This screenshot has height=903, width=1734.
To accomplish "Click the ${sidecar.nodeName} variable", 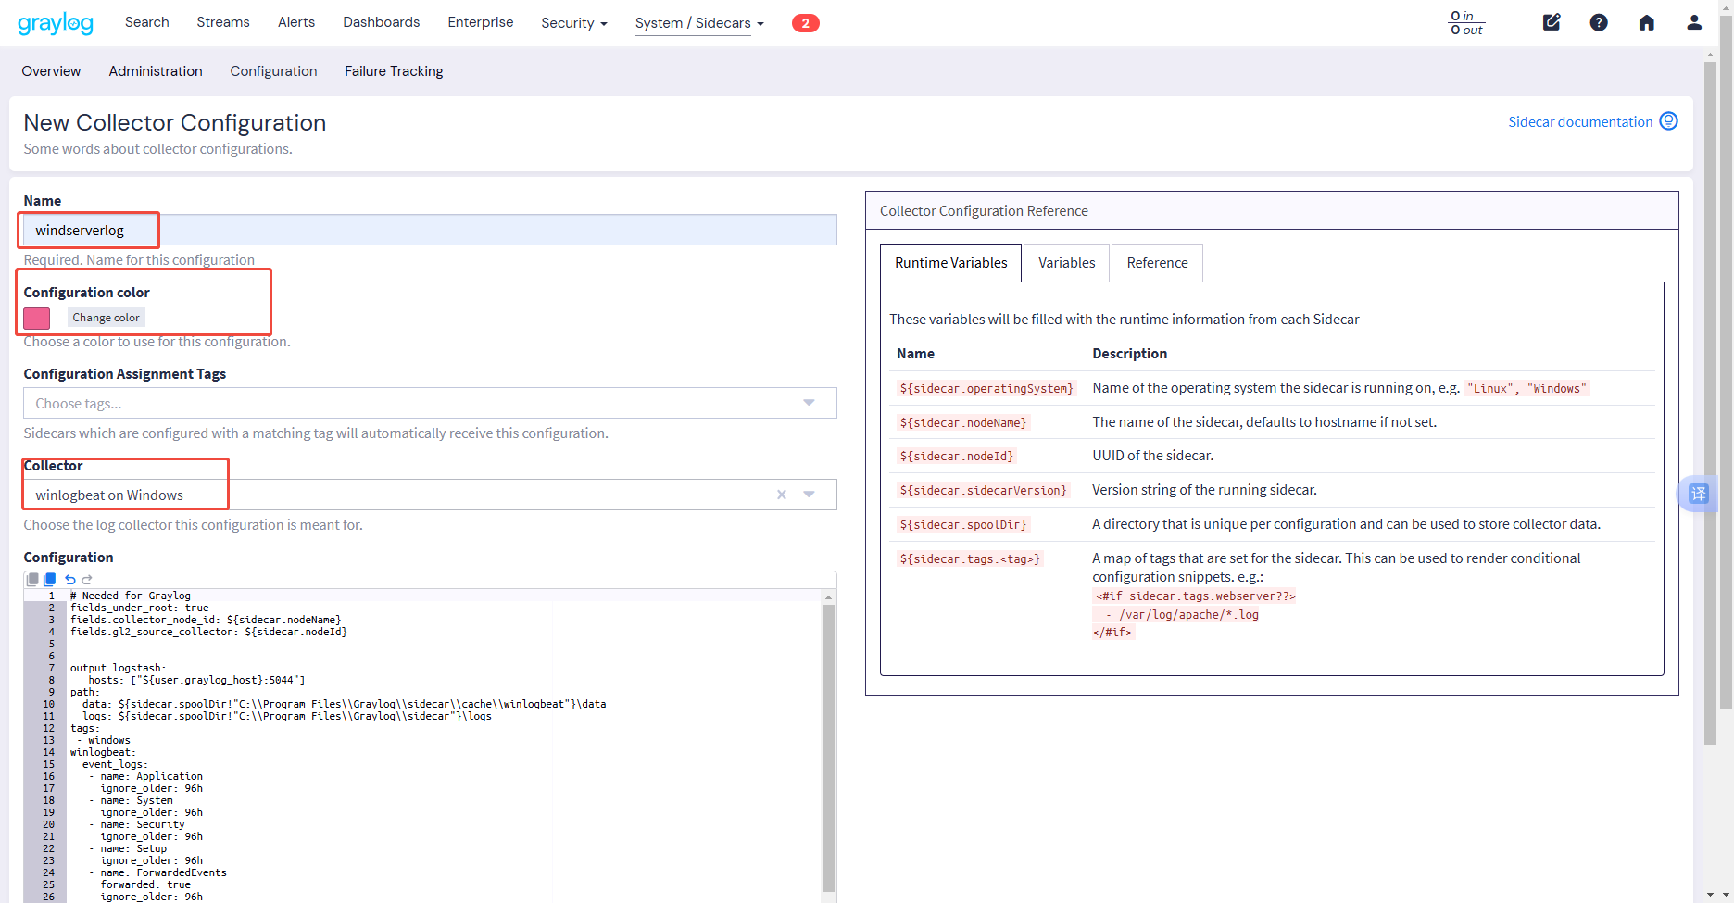I will click(x=963, y=423).
